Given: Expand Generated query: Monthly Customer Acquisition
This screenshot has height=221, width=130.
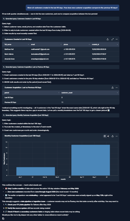Looking at the screenshot, I should (x=60, y=115).
